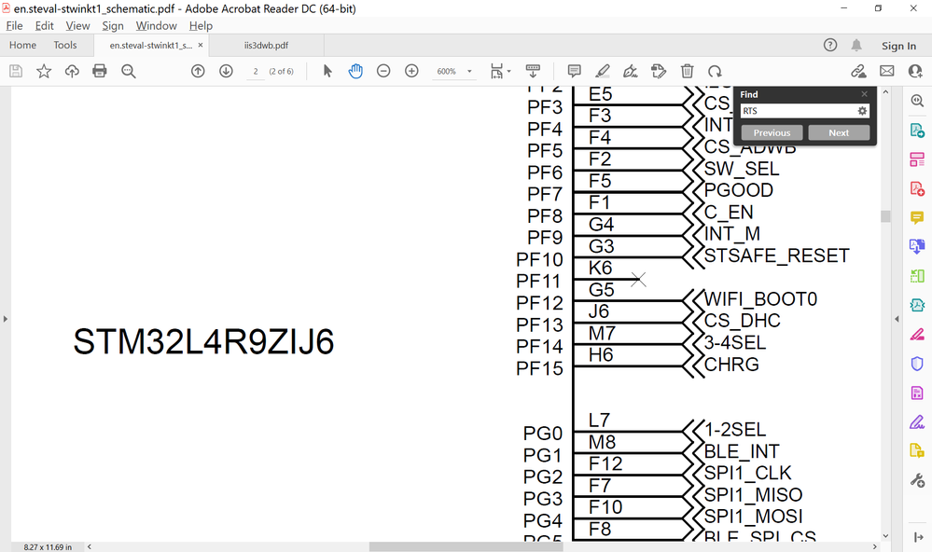Go to the next page
The width and height of the screenshot is (932, 552).
click(x=226, y=71)
